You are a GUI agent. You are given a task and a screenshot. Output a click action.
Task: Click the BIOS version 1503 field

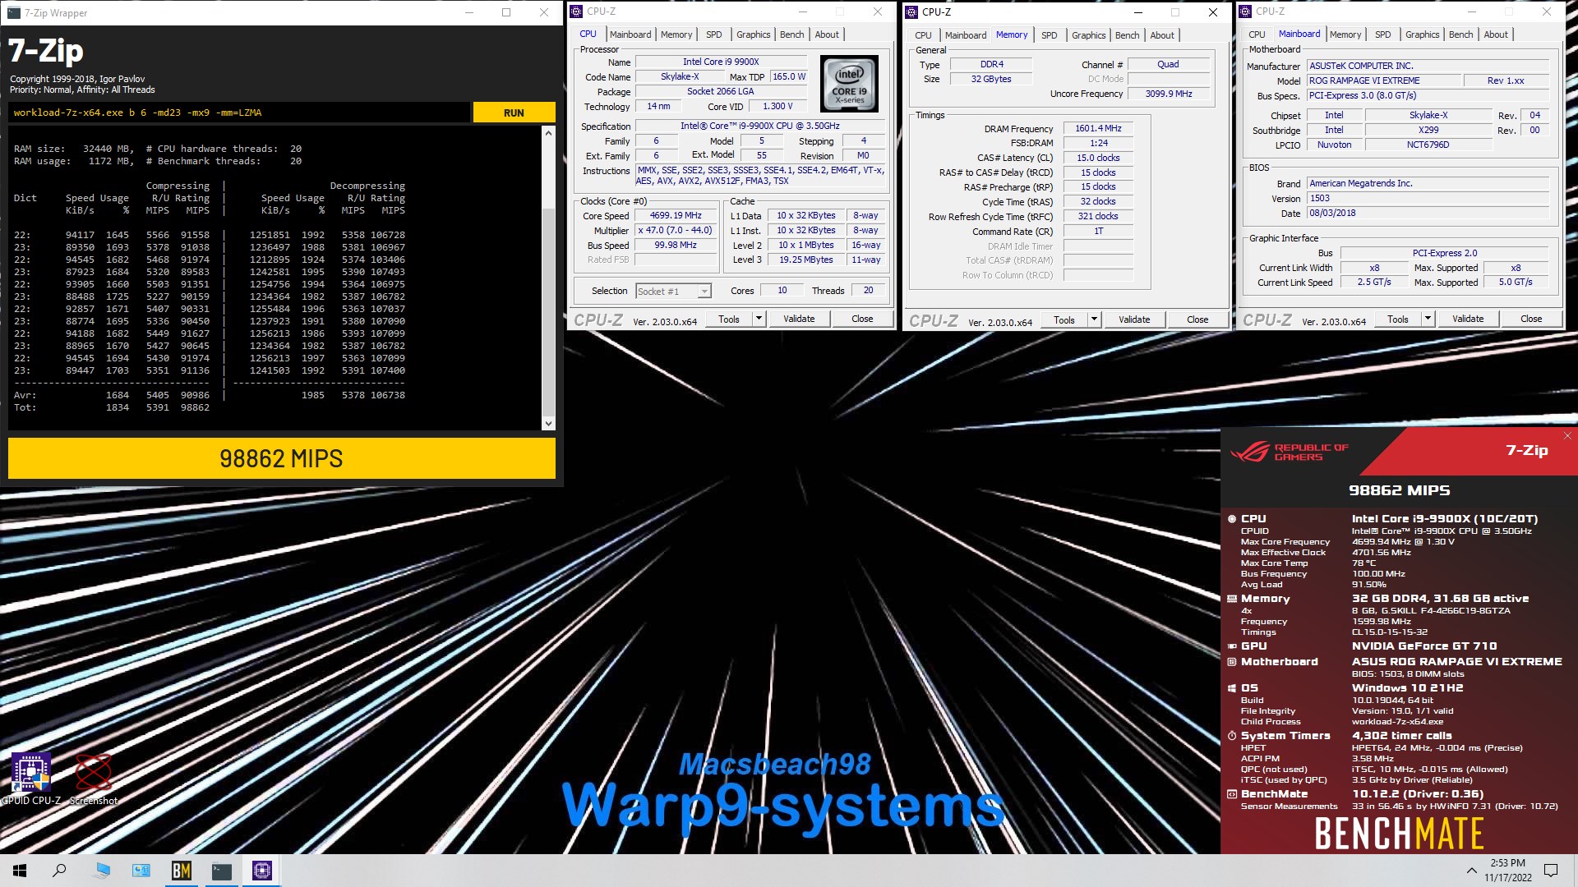coord(1428,198)
